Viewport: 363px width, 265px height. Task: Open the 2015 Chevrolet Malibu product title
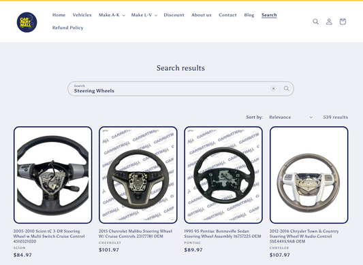(x=136, y=234)
